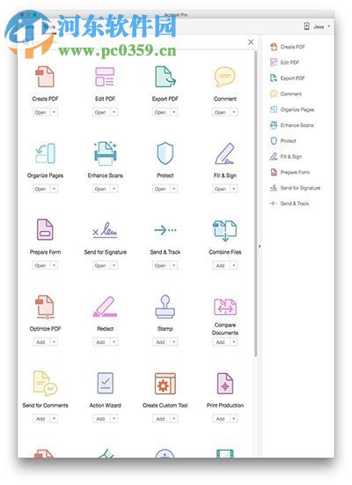Expand dropdown arrow next to Action Wizard Add

tap(114, 419)
